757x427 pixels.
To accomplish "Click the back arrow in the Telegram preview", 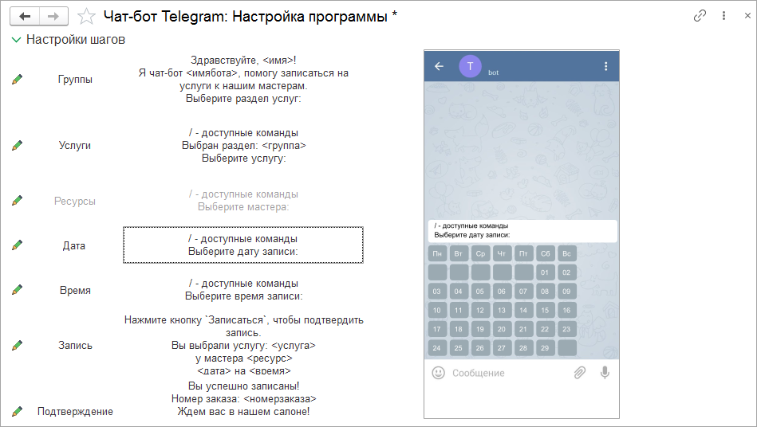I will (x=439, y=66).
